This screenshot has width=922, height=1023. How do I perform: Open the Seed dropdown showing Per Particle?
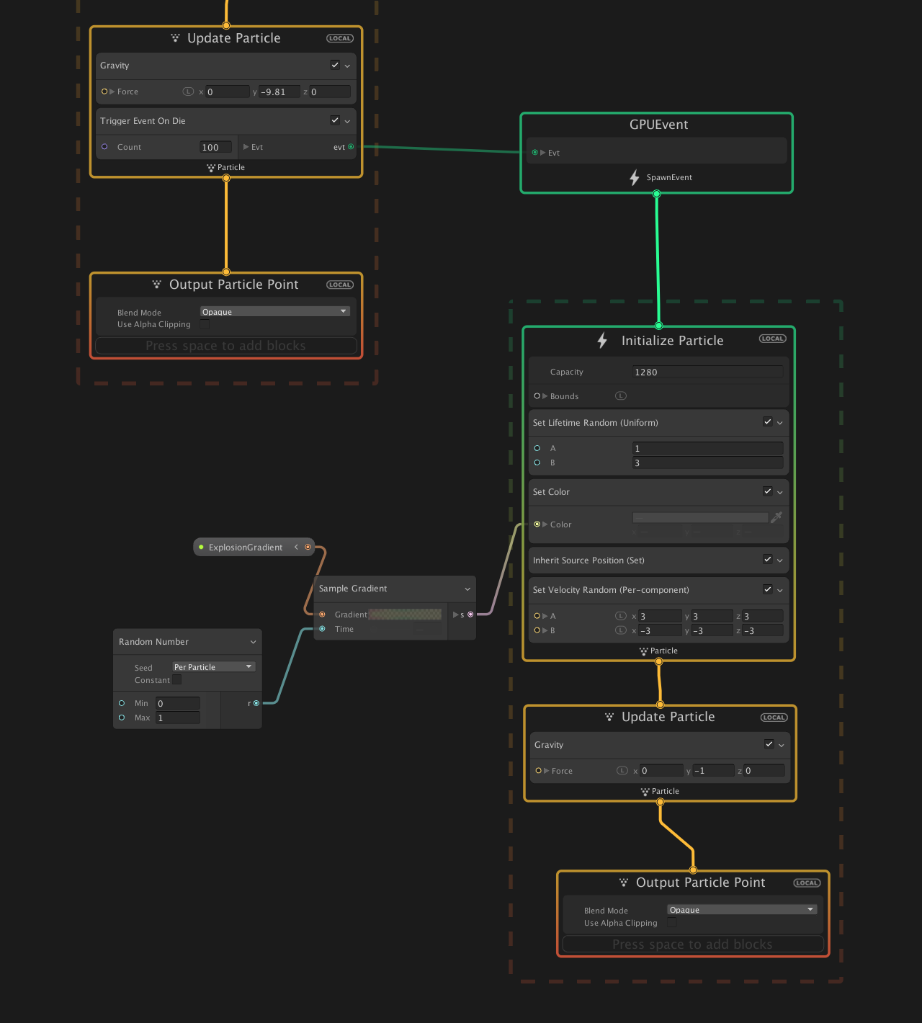pyautogui.click(x=213, y=667)
